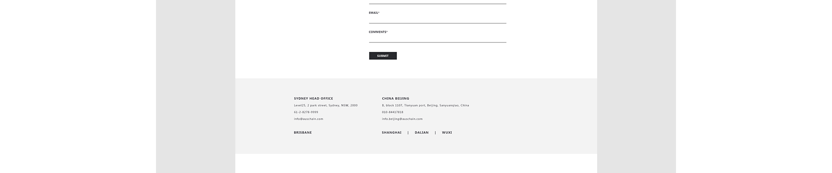The width and height of the screenshot is (832, 173).
Task: Click the separator between Shanghai and Dalian
Action: click(408, 133)
